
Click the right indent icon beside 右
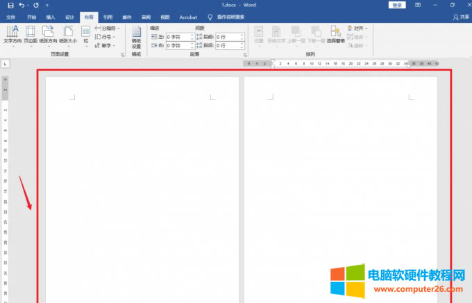tap(154, 46)
